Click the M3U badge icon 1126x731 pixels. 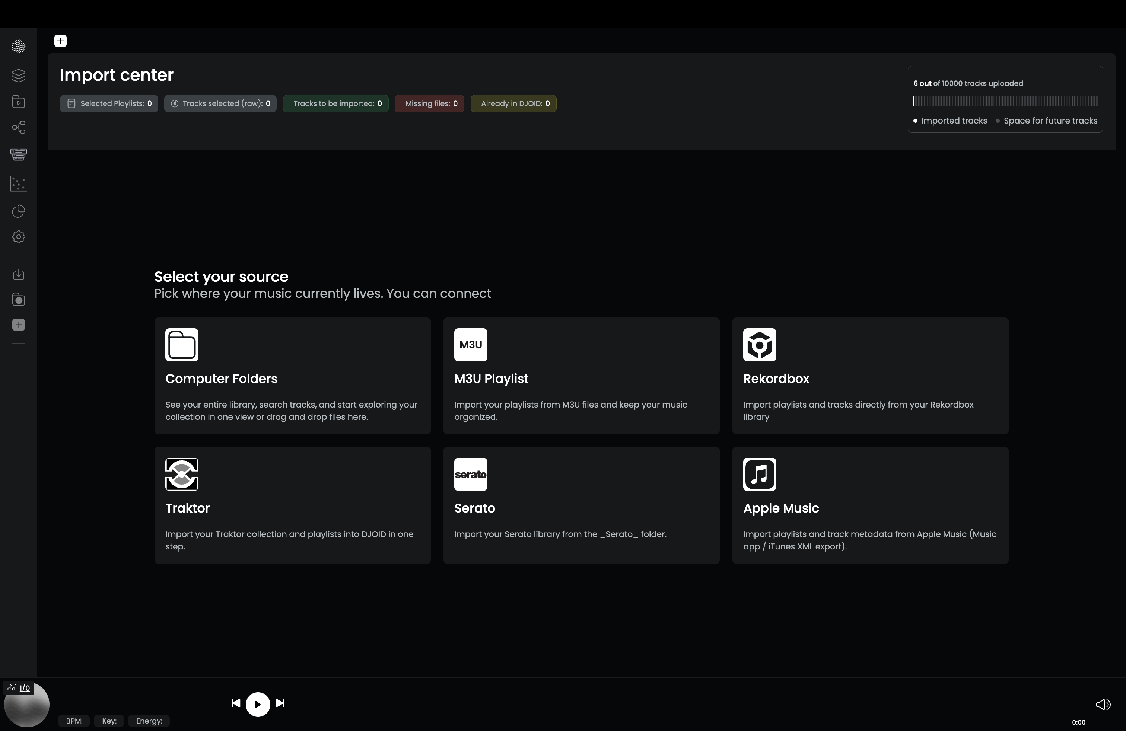[x=471, y=345]
